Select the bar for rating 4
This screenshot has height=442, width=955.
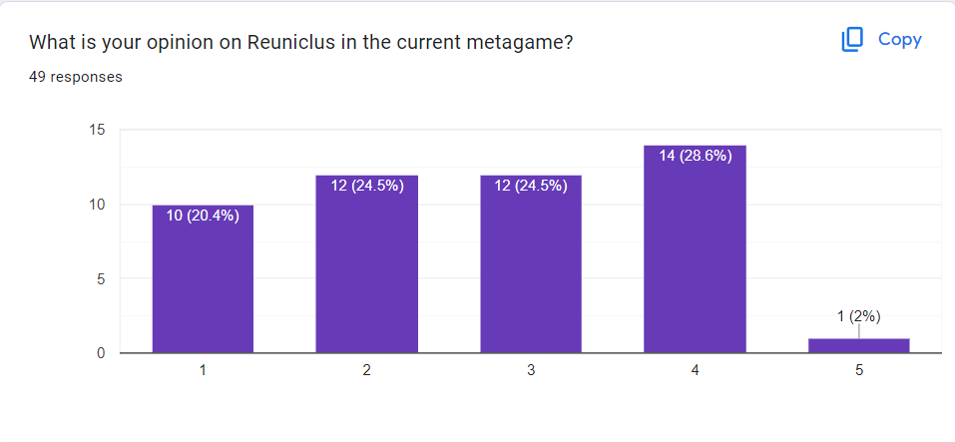click(695, 249)
